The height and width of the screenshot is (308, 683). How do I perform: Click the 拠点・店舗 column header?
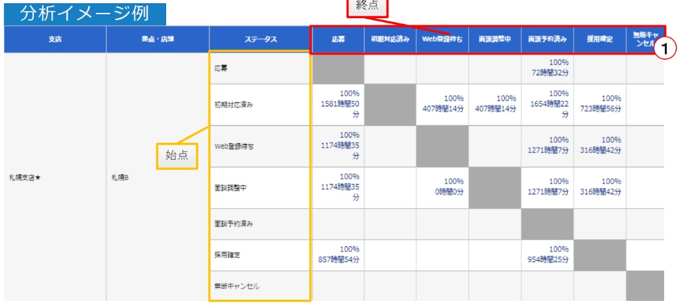point(158,40)
